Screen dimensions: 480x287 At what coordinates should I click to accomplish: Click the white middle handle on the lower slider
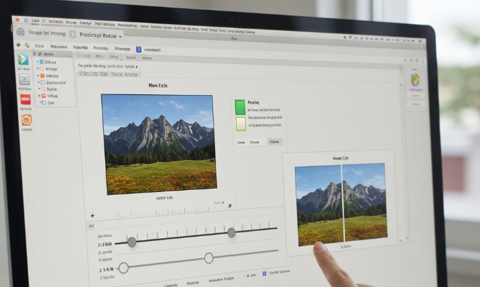pyautogui.click(x=208, y=258)
